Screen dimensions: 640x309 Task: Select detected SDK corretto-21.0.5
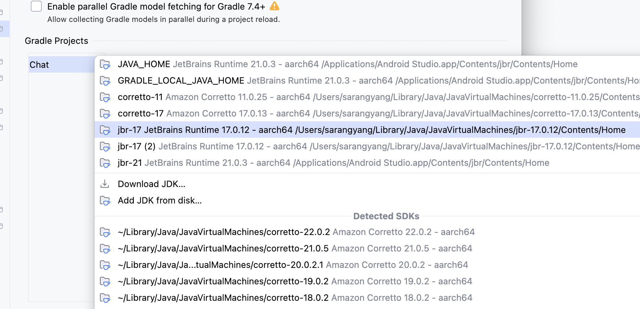pos(367,248)
